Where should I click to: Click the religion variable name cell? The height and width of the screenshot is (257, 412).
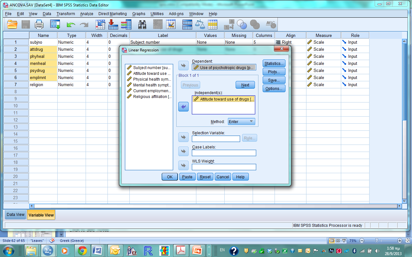(43, 84)
